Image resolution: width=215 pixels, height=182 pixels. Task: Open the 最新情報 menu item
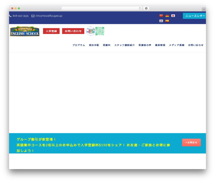coord(160,45)
